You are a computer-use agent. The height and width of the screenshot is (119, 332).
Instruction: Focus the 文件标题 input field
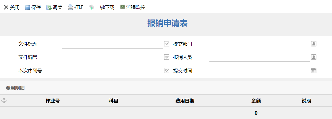[x=112, y=44]
